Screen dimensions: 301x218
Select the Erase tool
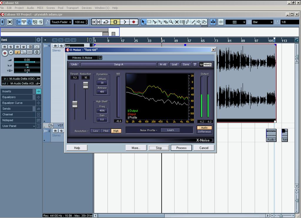click(x=166, y=22)
